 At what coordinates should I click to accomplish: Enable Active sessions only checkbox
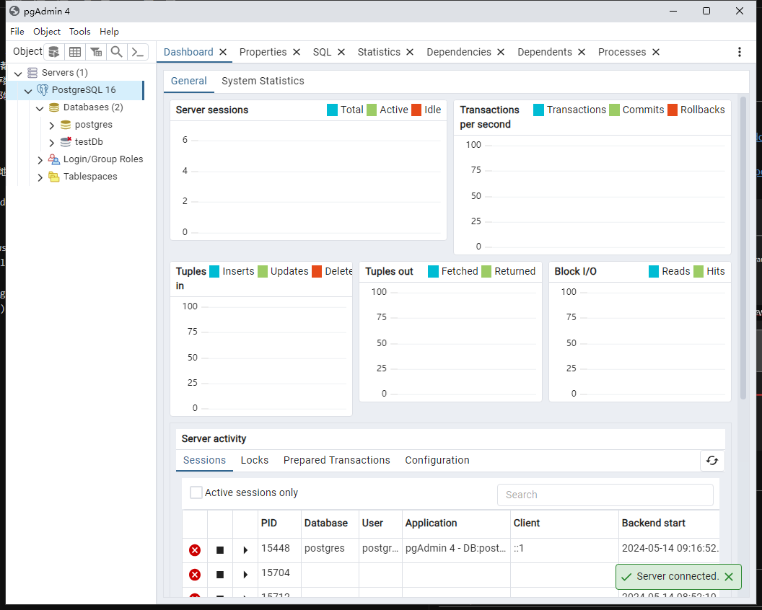tap(196, 492)
